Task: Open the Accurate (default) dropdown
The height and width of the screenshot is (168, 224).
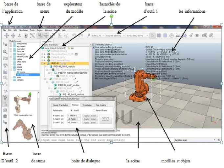Action: (115, 36)
